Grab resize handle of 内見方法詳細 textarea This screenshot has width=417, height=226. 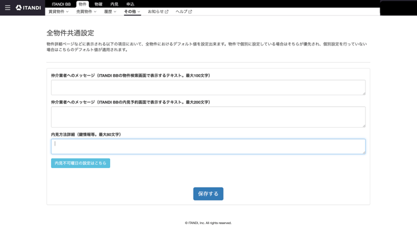(x=364, y=152)
